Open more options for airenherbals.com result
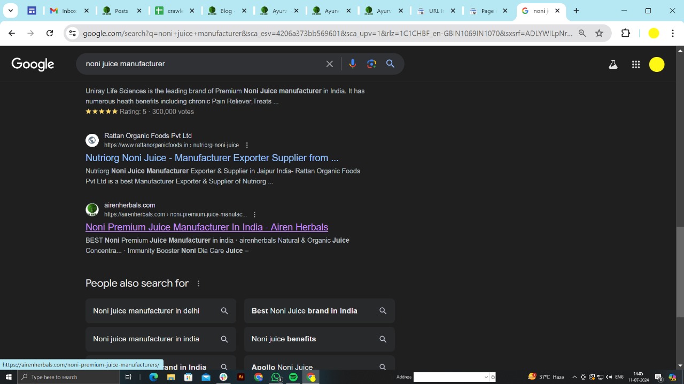684x384 pixels. pos(254,214)
